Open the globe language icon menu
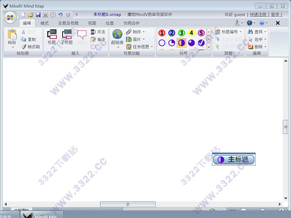291x218 pixels. pos(251,23)
